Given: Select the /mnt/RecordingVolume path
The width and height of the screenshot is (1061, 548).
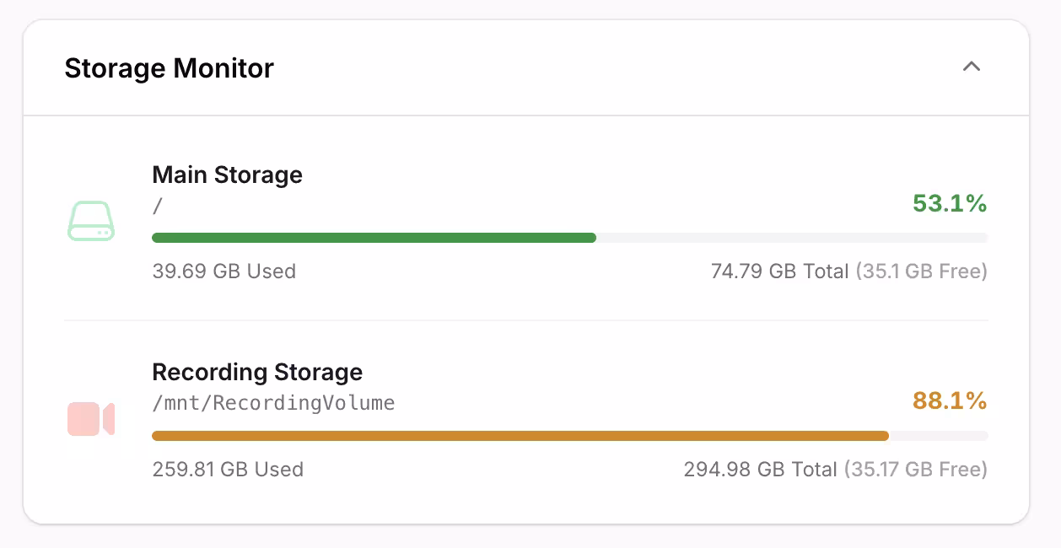Looking at the screenshot, I should (273, 403).
